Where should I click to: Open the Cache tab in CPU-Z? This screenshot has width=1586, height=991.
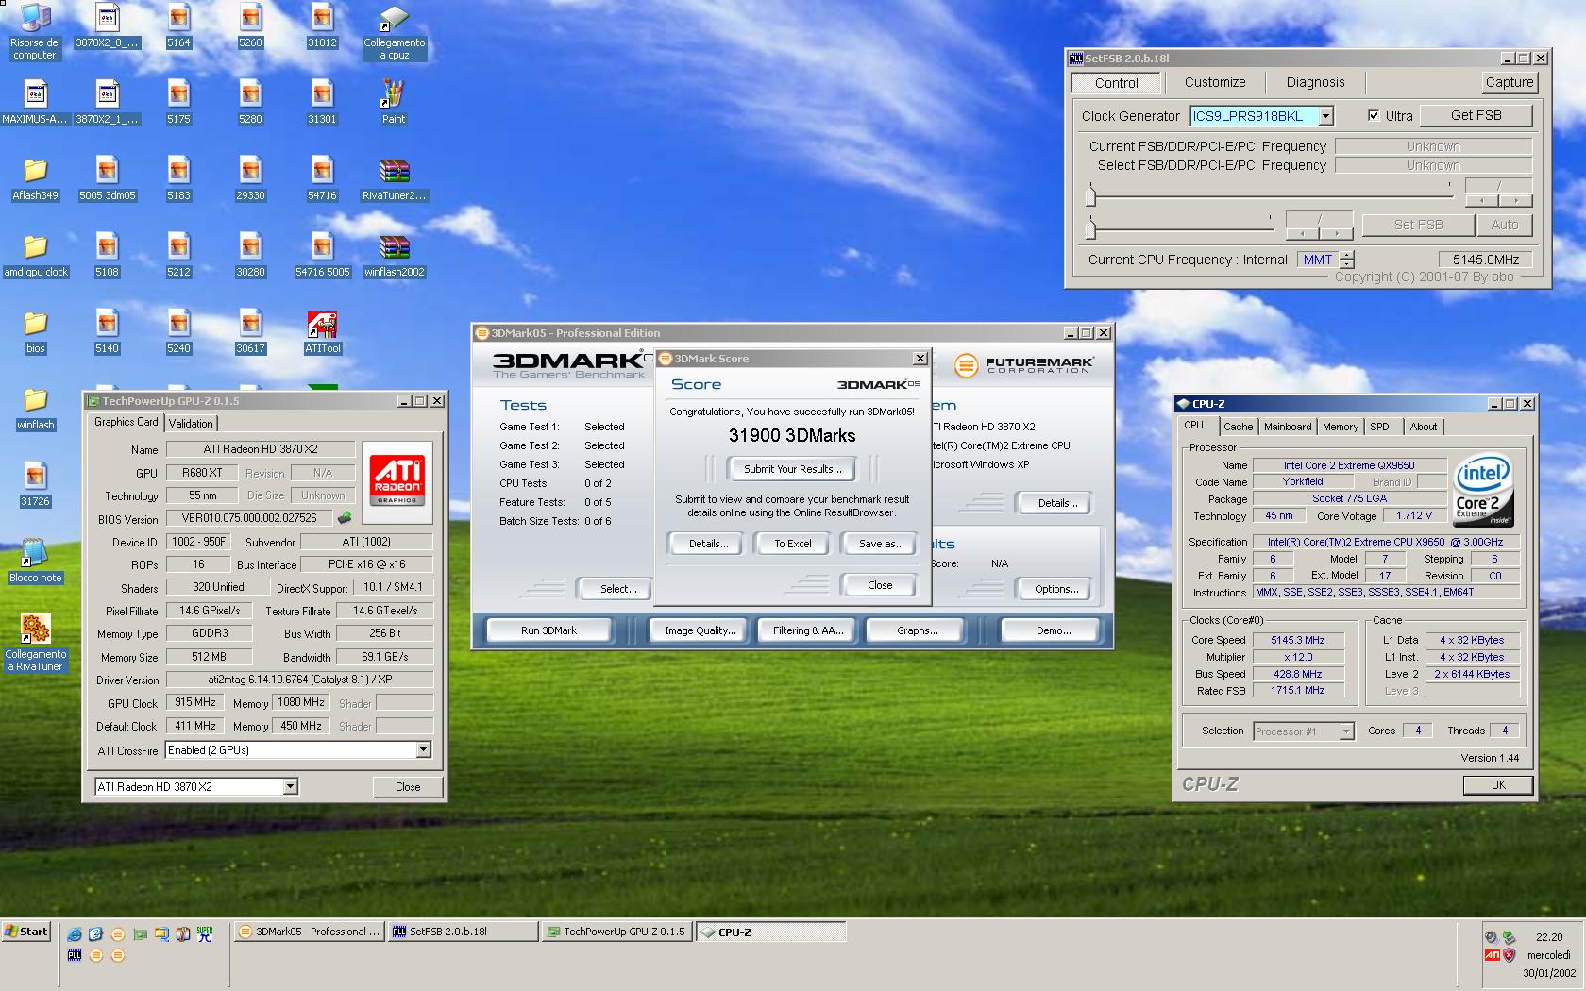pyautogui.click(x=1238, y=427)
